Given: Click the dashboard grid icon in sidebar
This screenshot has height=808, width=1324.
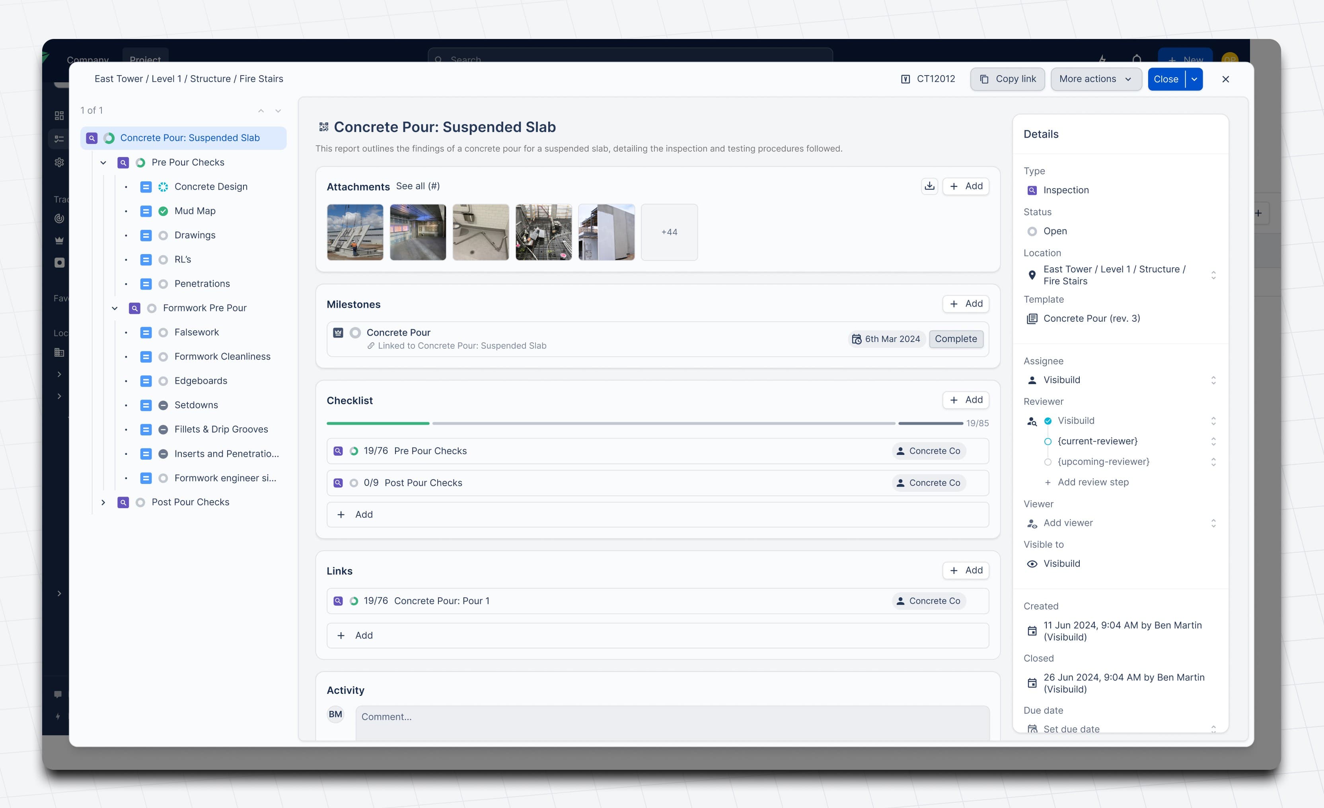Looking at the screenshot, I should (59, 115).
